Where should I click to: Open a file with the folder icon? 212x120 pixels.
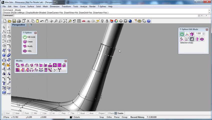coord(9,21)
